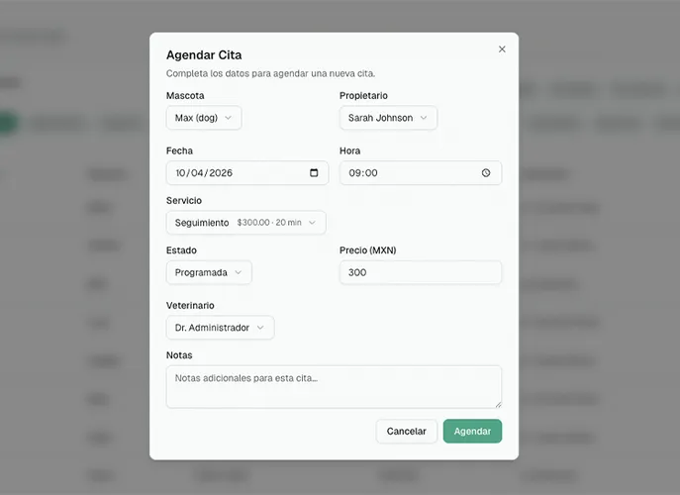This screenshot has height=495, width=680.
Task: Click the Servicio field label
Action: 184,201
